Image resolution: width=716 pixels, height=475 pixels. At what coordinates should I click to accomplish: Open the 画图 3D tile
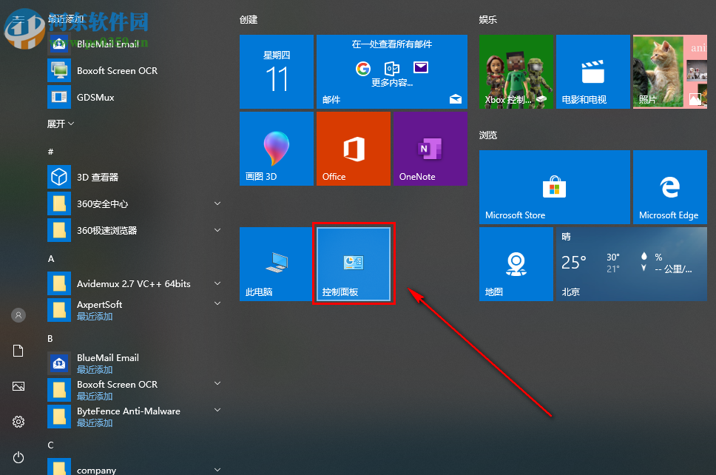[x=276, y=148]
